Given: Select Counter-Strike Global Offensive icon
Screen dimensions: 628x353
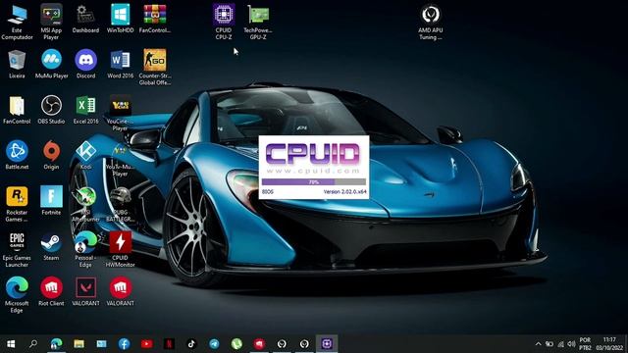Looking at the screenshot, I should tap(155, 67).
